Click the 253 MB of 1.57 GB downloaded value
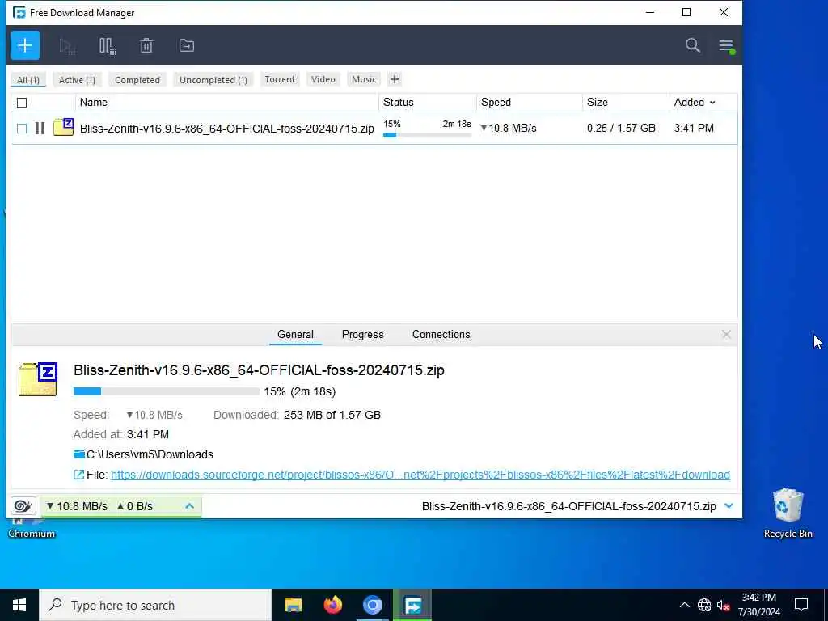This screenshot has width=828, height=621. 332,415
